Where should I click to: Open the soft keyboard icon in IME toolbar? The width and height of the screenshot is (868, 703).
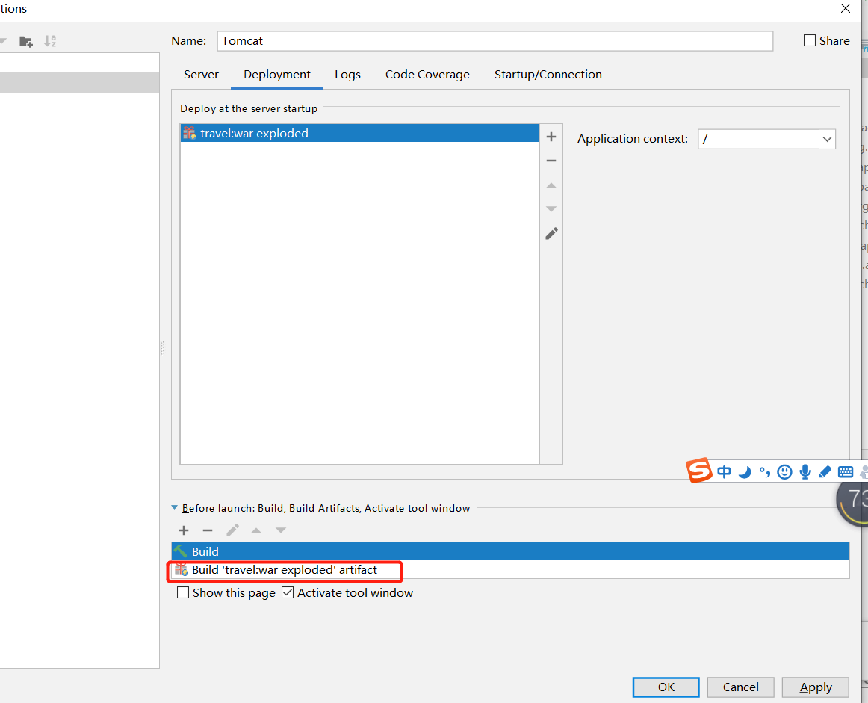(x=846, y=471)
